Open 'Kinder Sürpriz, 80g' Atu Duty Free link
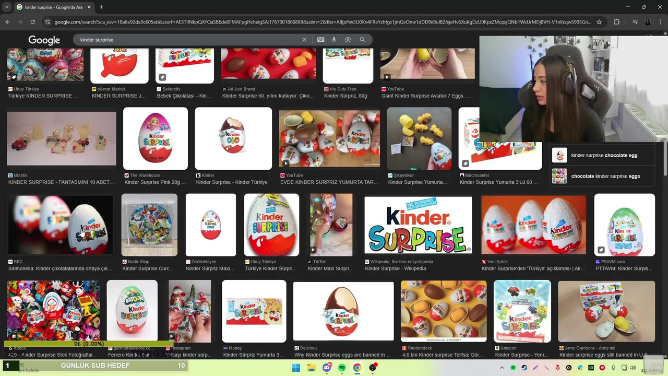 [x=345, y=96]
